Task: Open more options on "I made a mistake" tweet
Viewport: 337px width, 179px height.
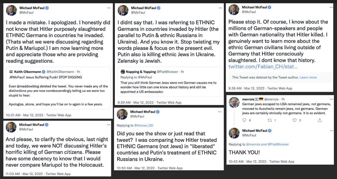Action: pyautogui.click(x=109, y=8)
